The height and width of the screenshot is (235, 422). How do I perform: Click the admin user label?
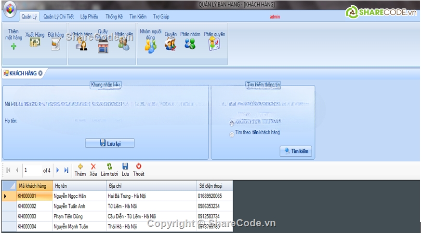pyautogui.click(x=275, y=17)
